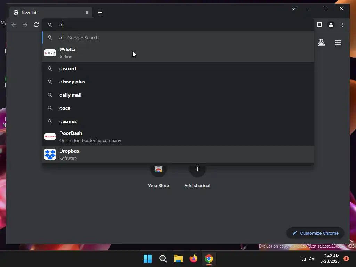
Task: Reload the current page
Action: click(x=36, y=25)
